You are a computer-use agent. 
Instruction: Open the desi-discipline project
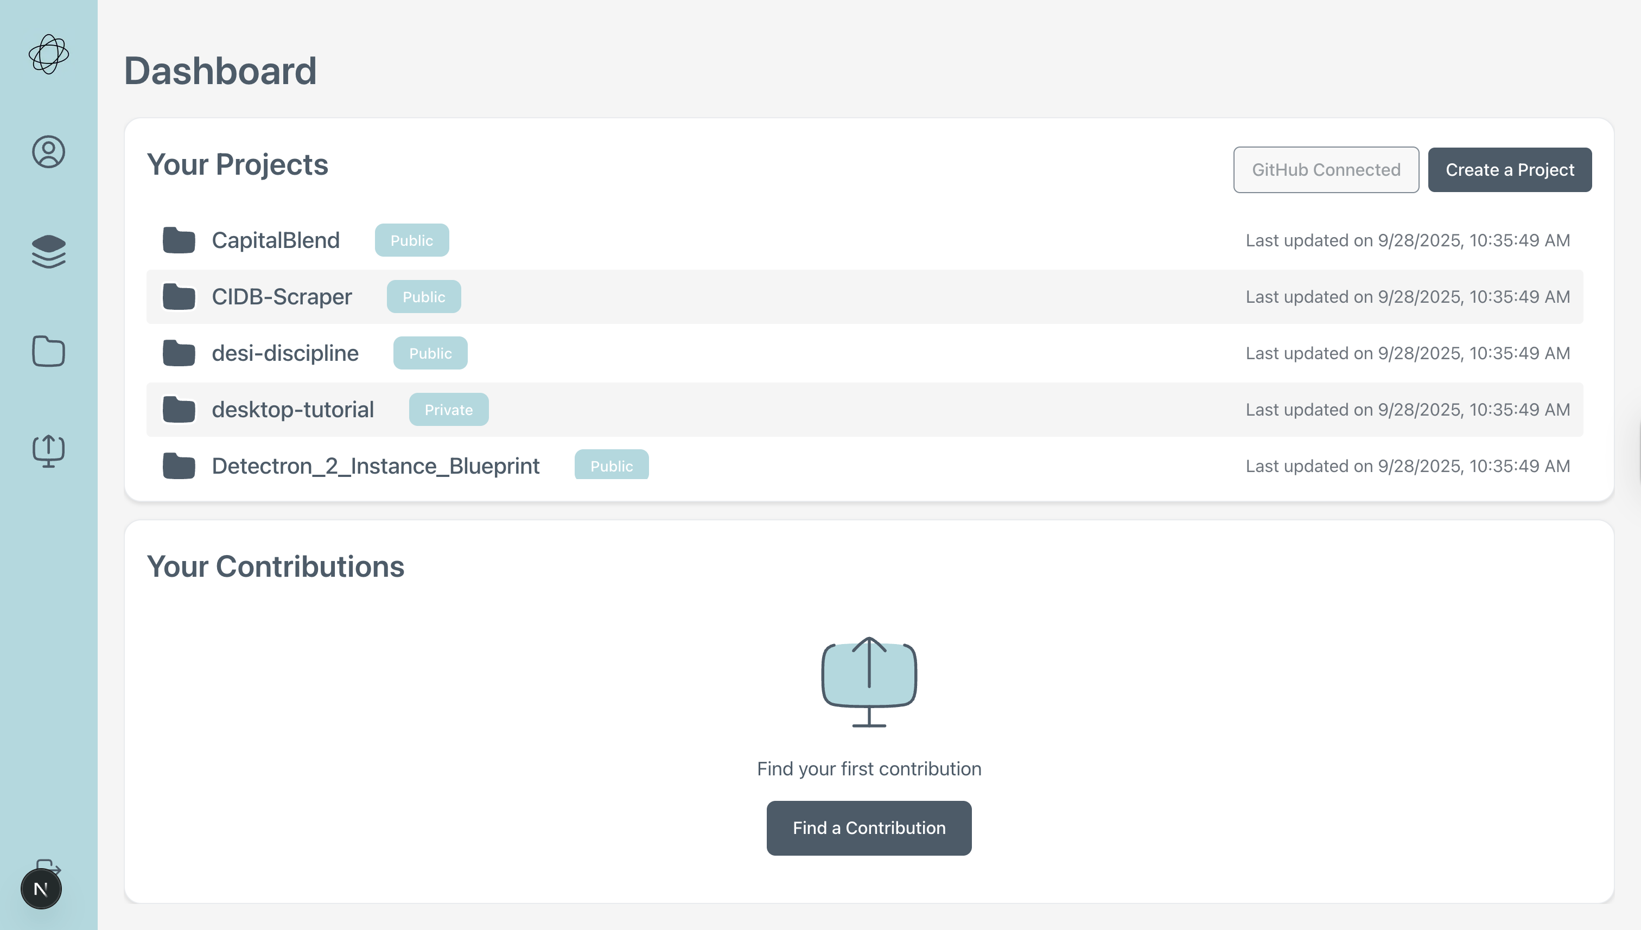[285, 353]
